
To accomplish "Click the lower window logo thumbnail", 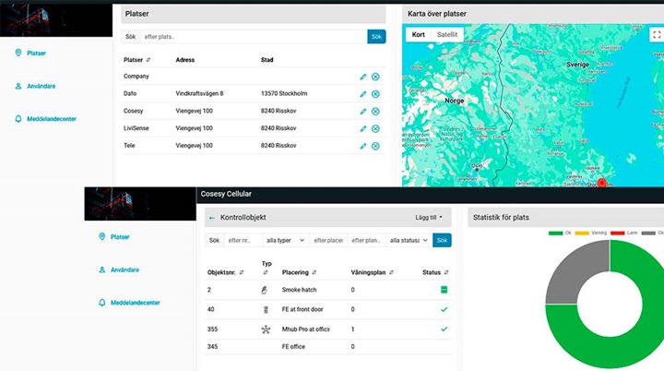I will 140,204.
